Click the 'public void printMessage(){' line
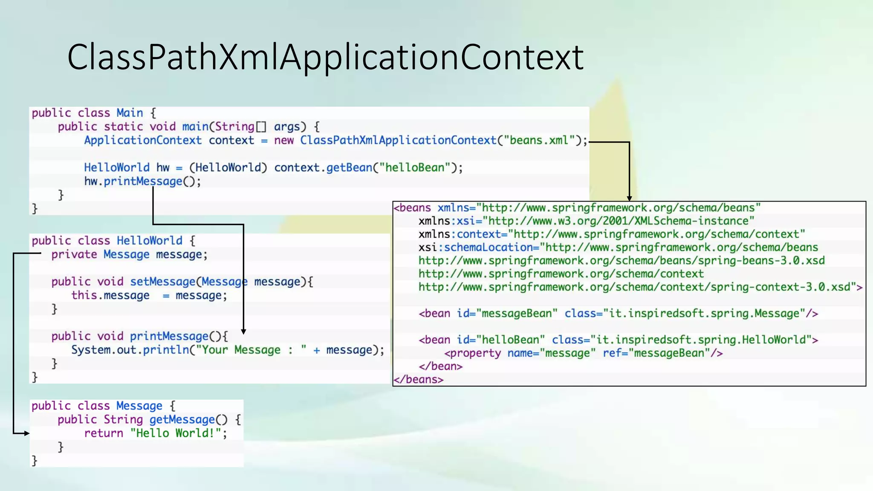The image size is (873, 491). tap(140, 336)
